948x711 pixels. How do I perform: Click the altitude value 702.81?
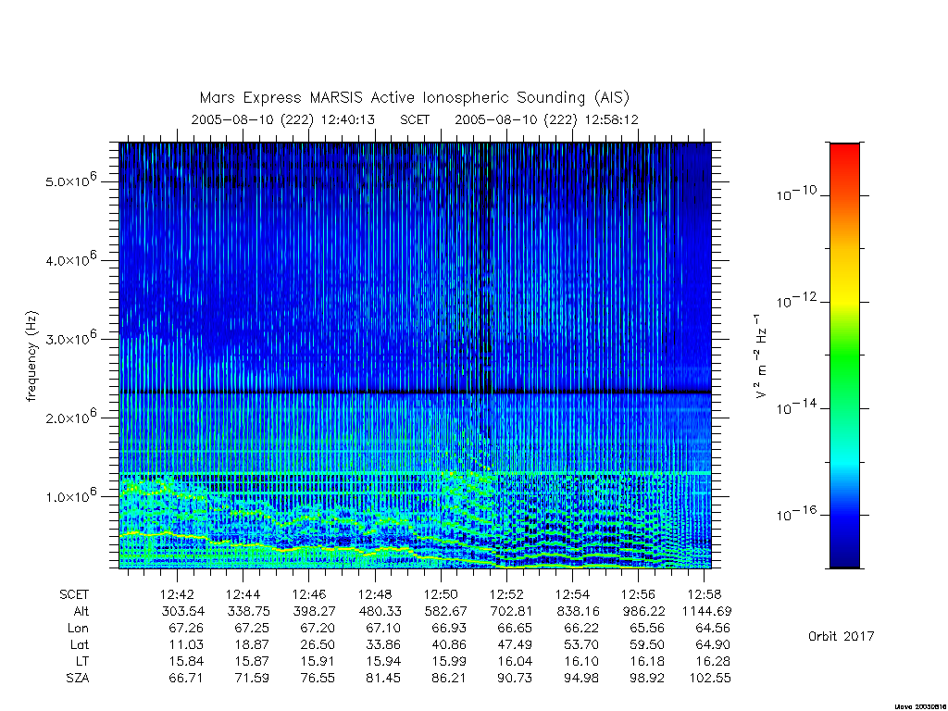pos(512,611)
